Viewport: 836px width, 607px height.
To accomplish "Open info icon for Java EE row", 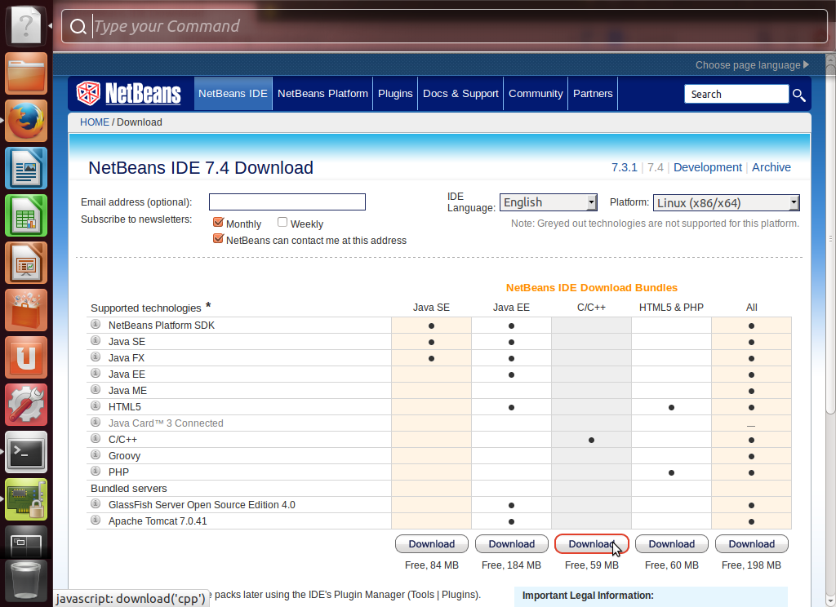I will tap(96, 373).
